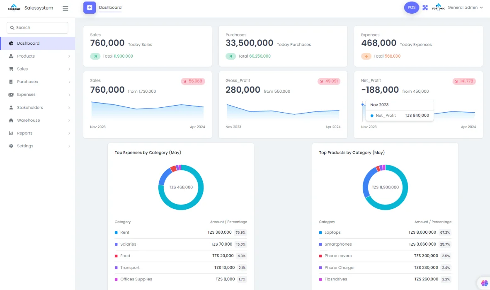490x290 pixels.
Task: Click the fullscreen expand icon near POS
Action: [425, 7]
